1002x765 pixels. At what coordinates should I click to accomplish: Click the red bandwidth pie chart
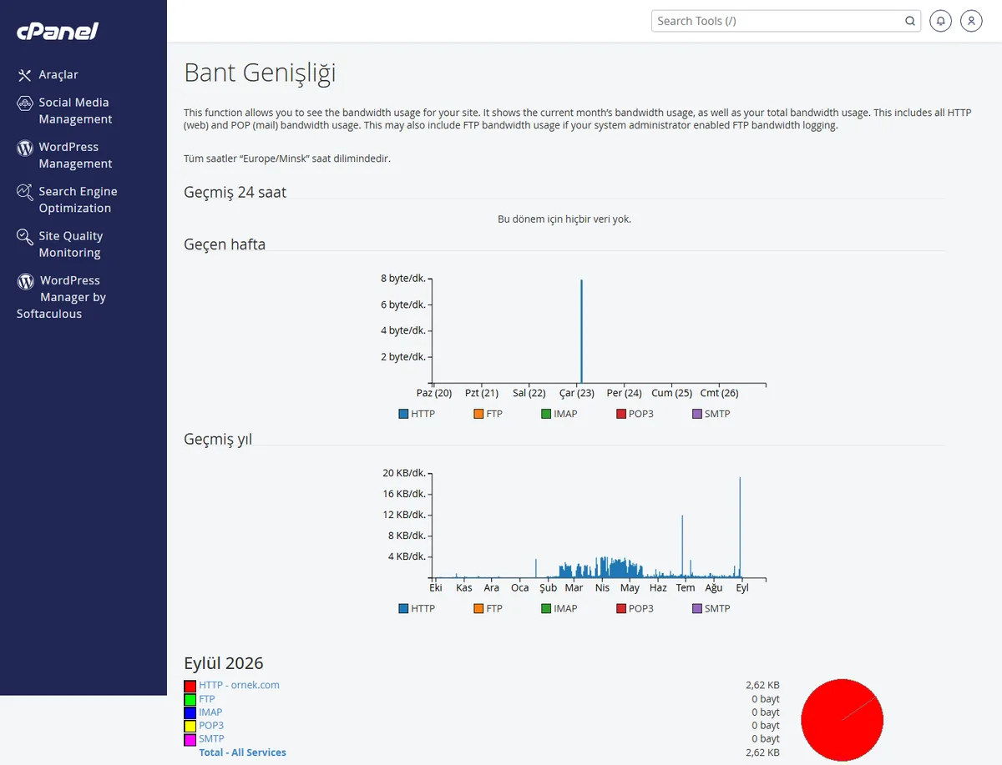point(842,720)
